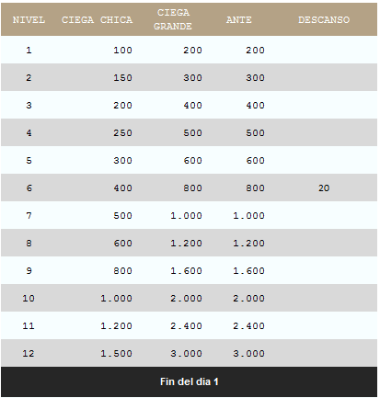Image resolution: width=380 pixels, height=398 pixels.
Task: Select the level 9 number cell
Action: pyautogui.click(x=29, y=270)
